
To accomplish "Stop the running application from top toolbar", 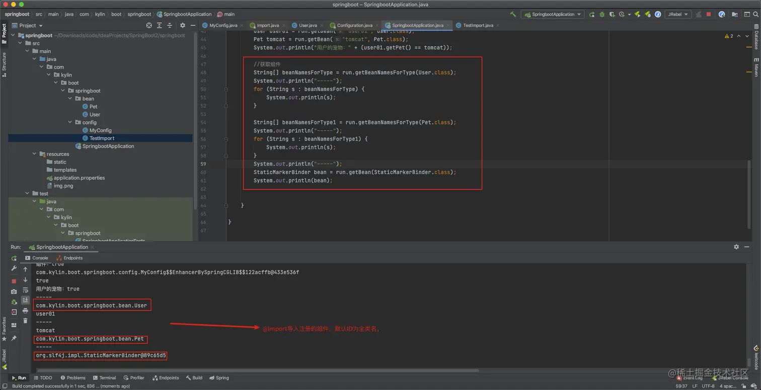I will (x=709, y=15).
